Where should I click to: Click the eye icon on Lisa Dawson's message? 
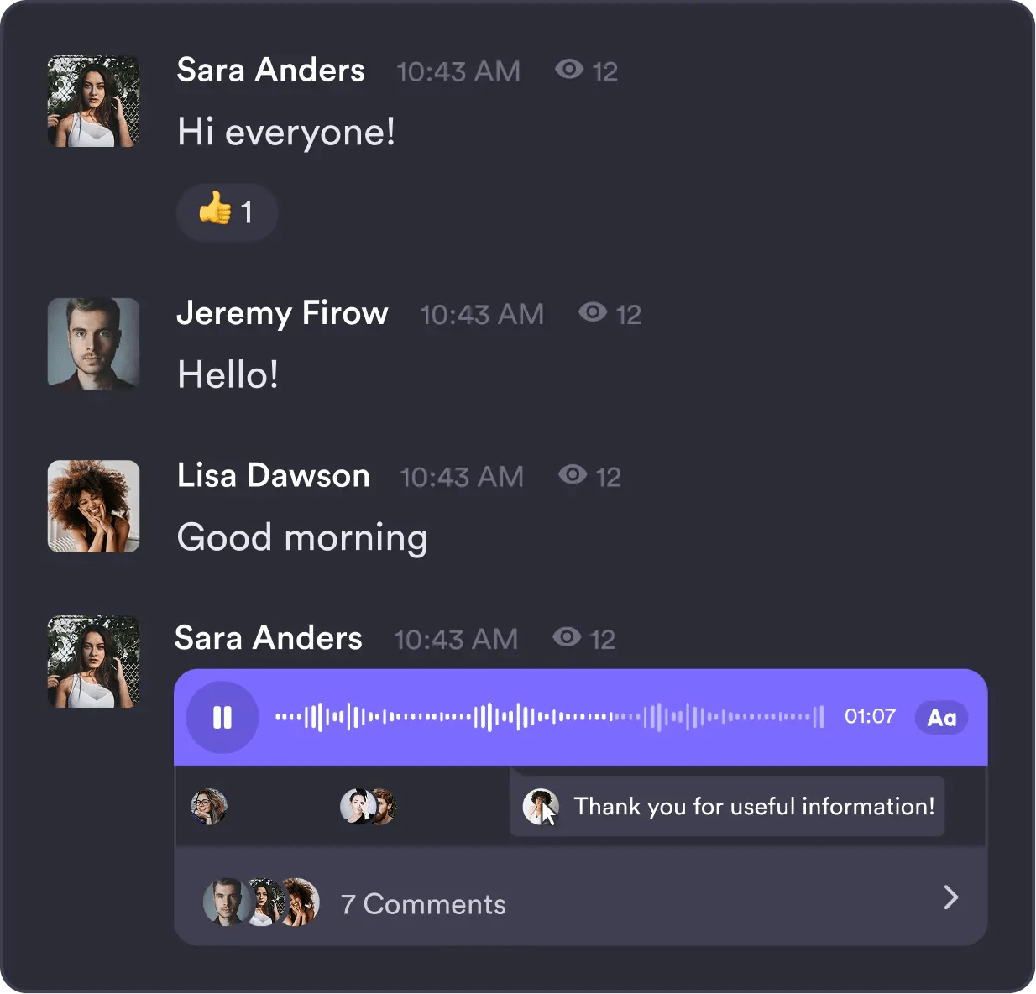point(573,475)
